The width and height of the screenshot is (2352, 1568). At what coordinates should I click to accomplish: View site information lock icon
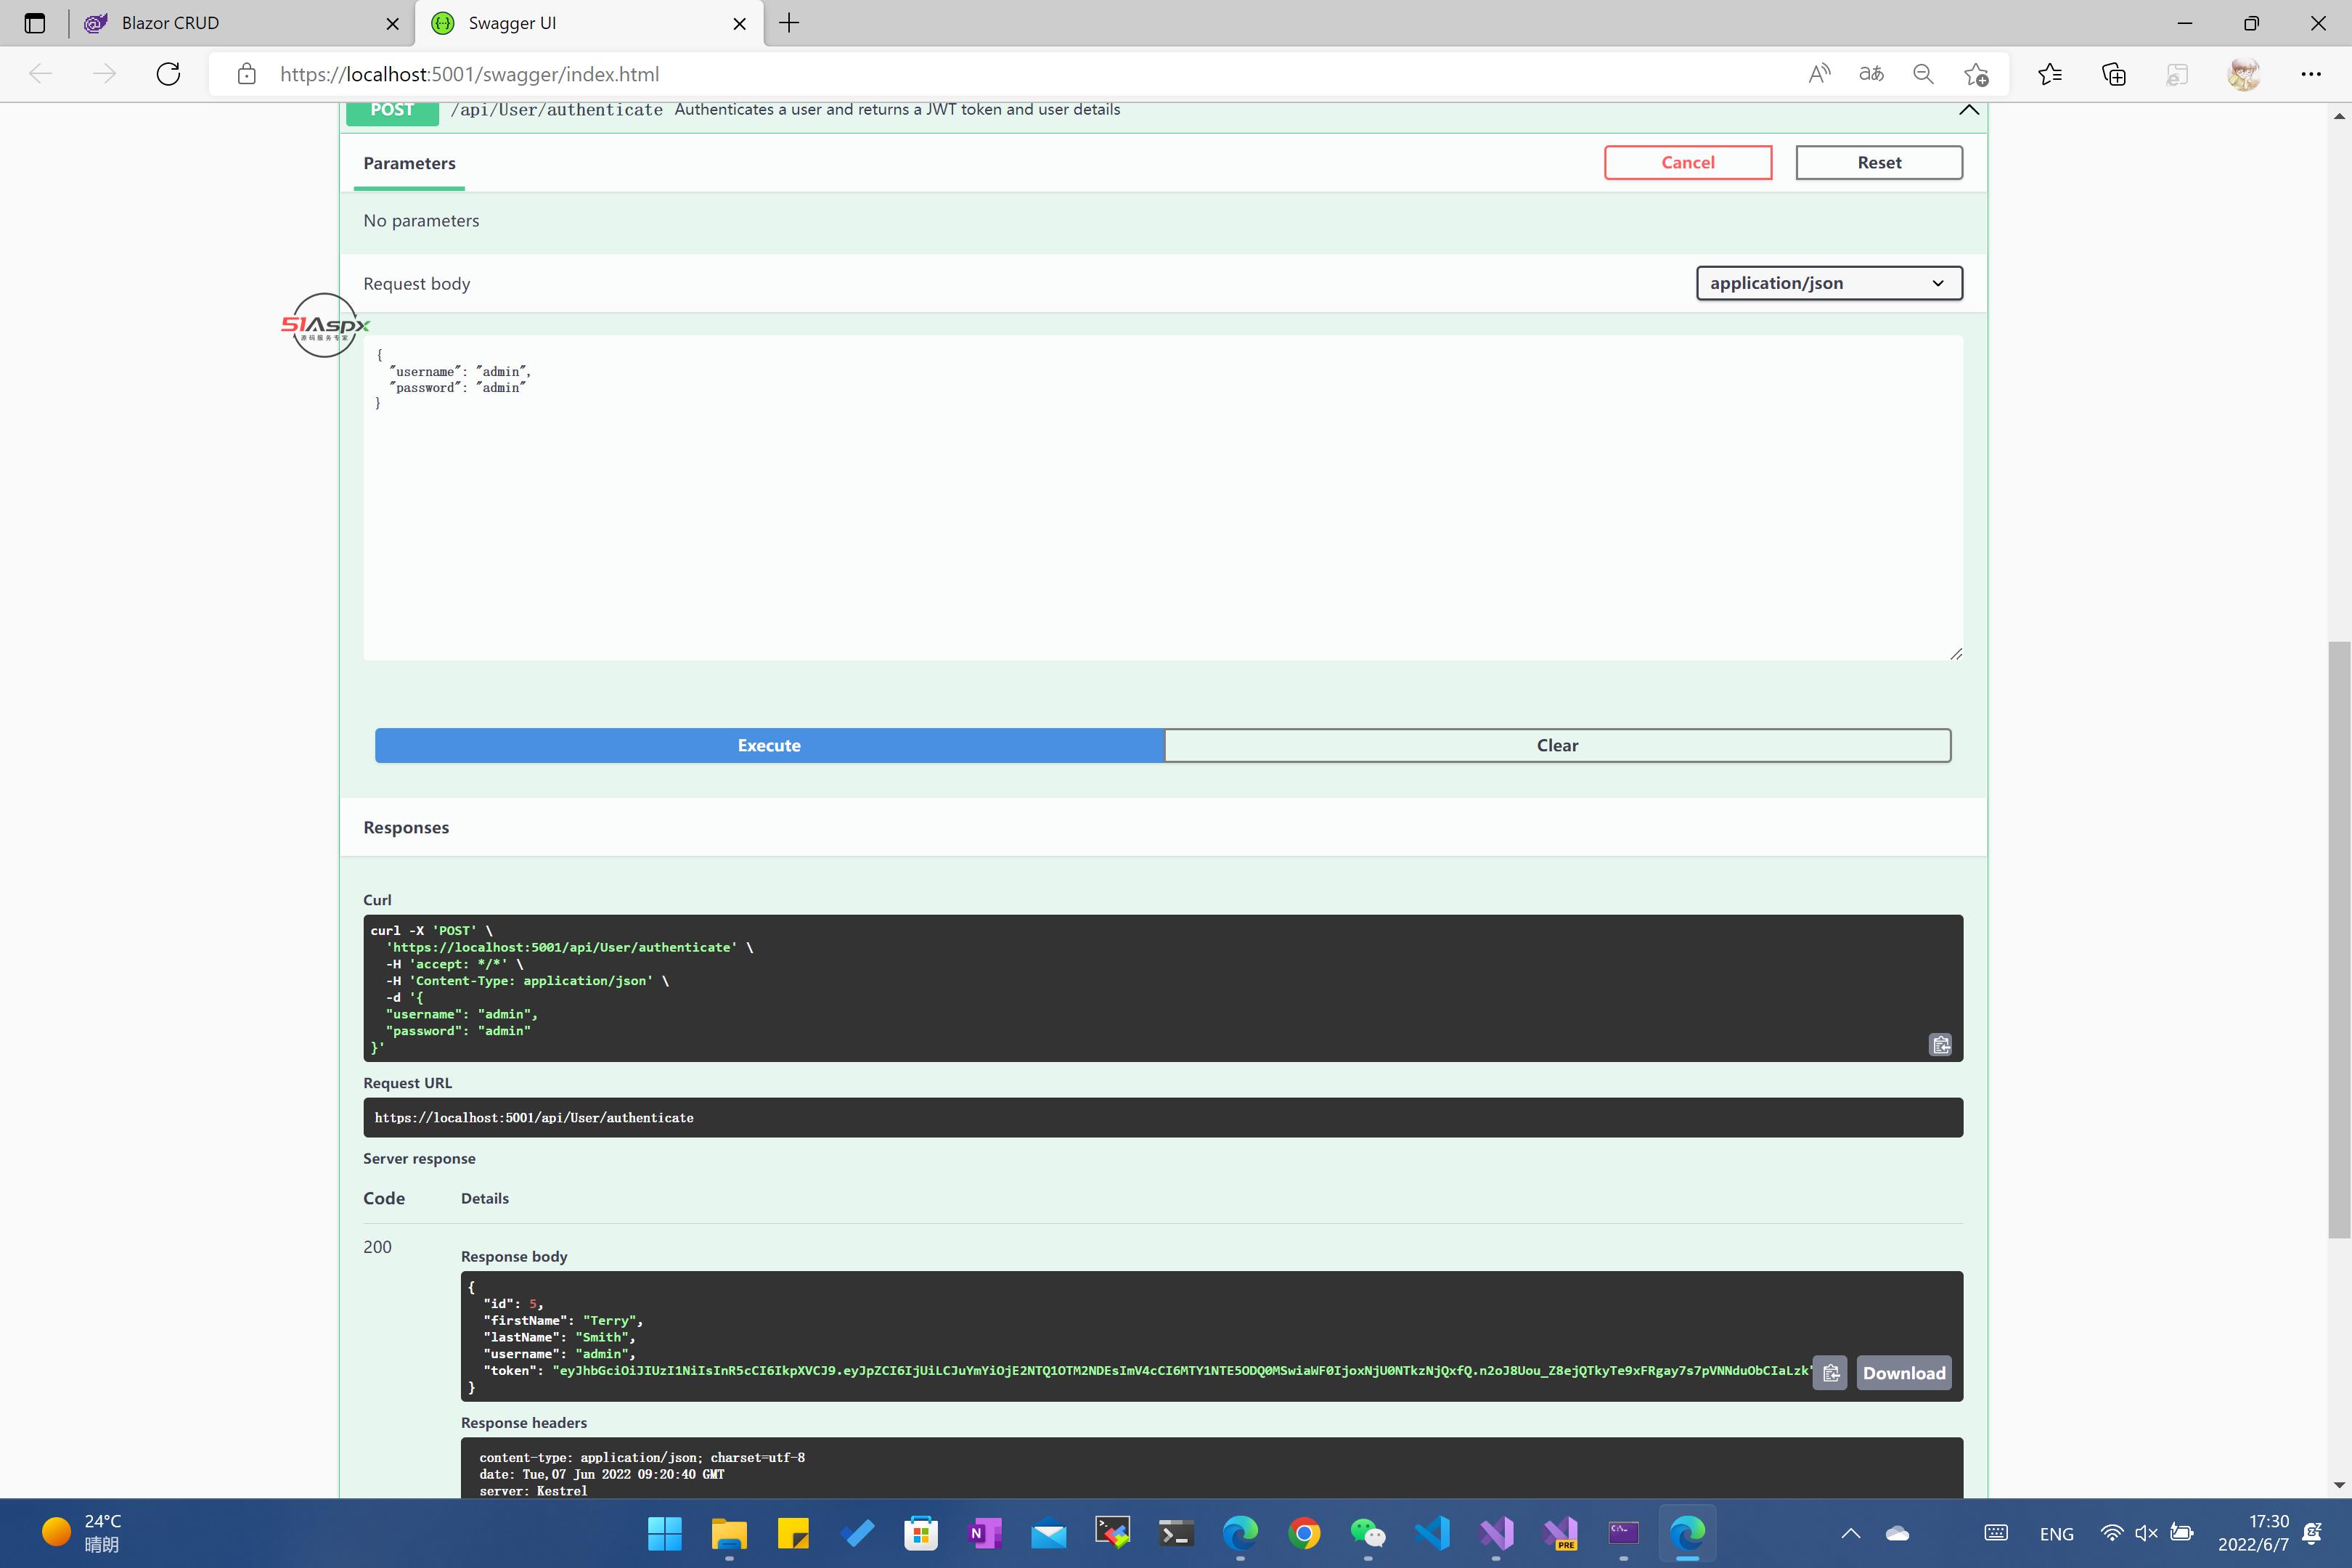(x=246, y=74)
